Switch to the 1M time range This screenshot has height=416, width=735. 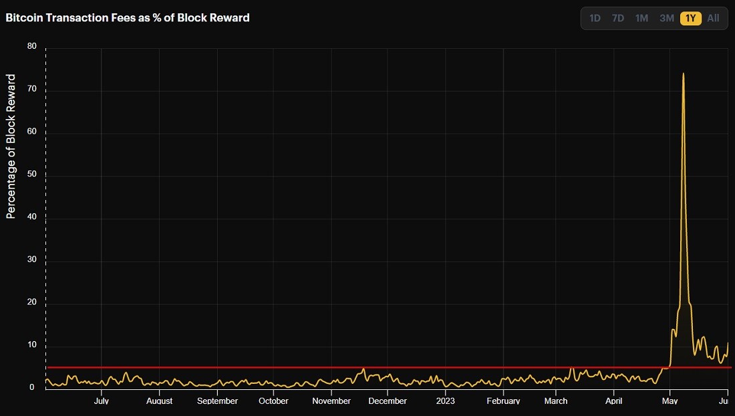[641, 18]
